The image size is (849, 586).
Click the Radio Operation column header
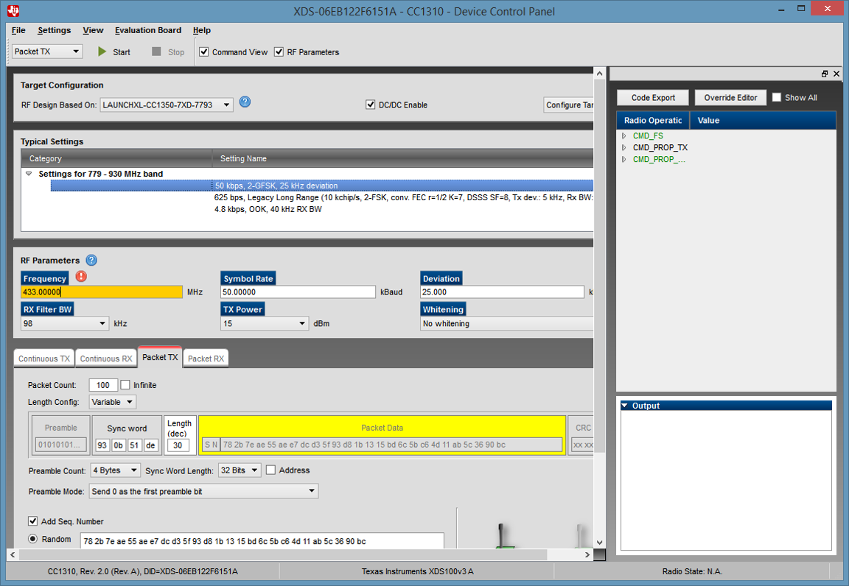[x=653, y=120]
